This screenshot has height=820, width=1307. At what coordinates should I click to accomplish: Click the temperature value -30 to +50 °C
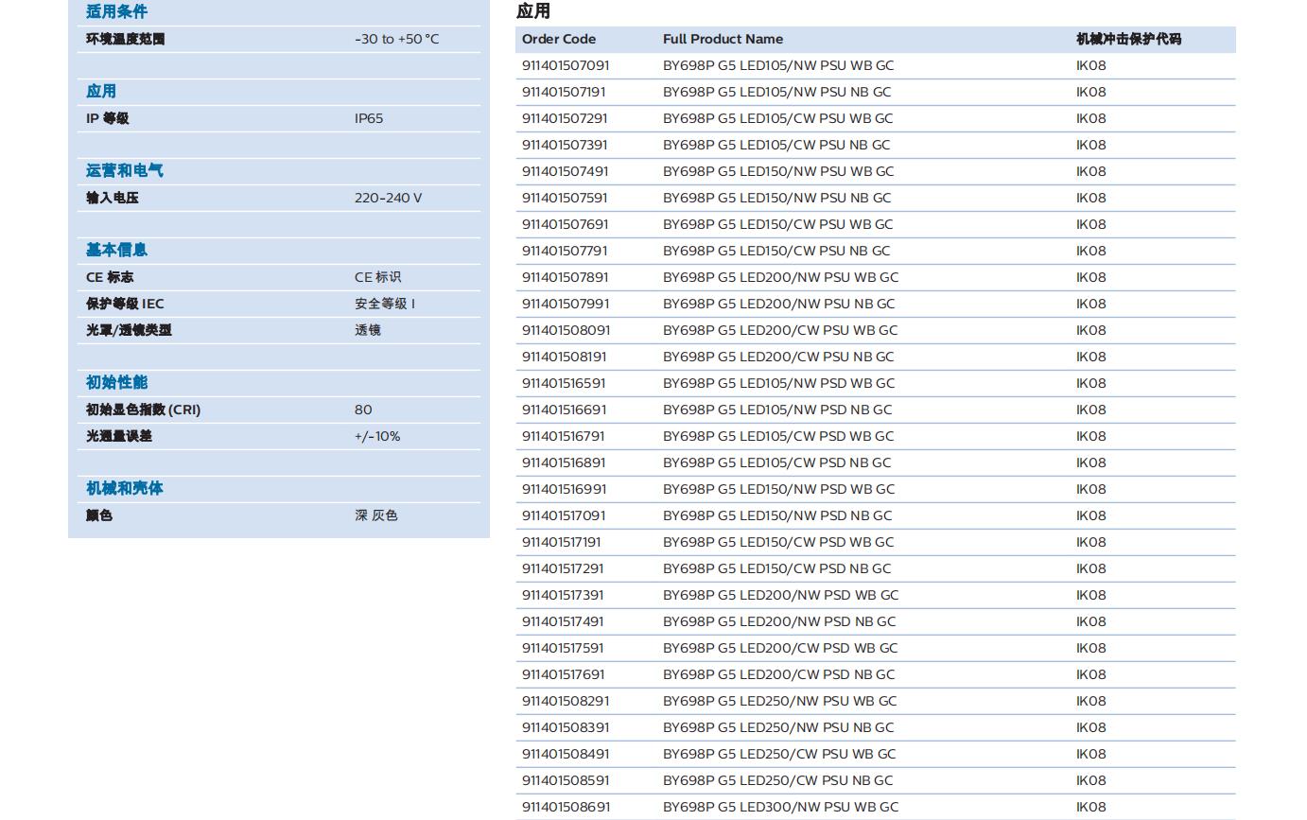coord(397,39)
